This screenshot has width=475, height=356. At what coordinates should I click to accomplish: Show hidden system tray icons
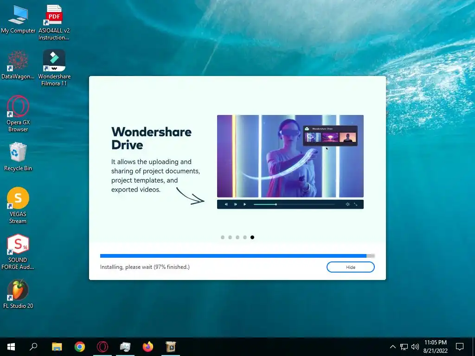coord(392,347)
